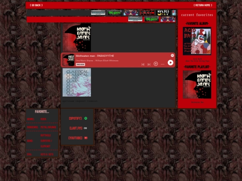Click the sunglasses badge in the dark strip
The height and width of the screenshot is (181, 242).
131,13
